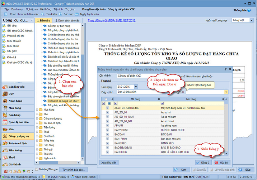The width and height of the screenshot is (257, 180).
Task: Uncheck the APNAM row checkbox
Action: [x=107, y=126]
